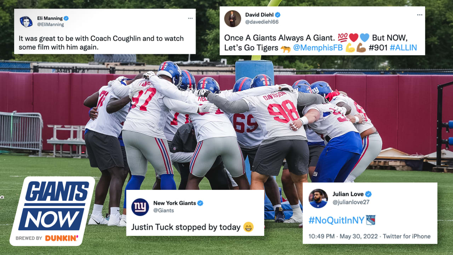This screenshot has width=453, height=255.
Task: Open the #NoQuitInNY hashtag
Action: [x=336, y=220]
